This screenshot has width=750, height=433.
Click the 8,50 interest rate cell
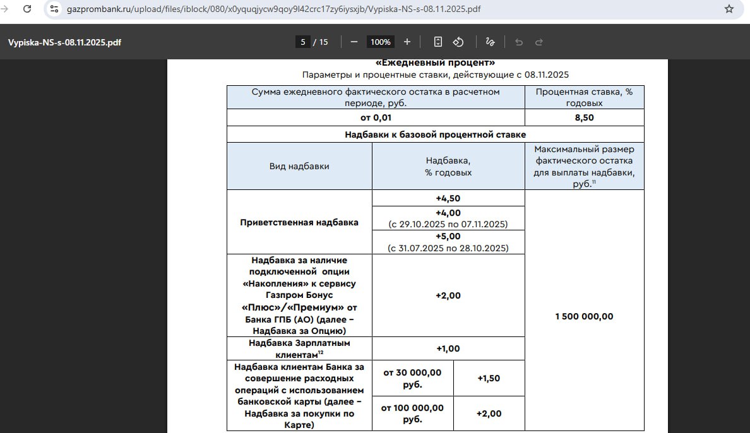pos(584,117)
